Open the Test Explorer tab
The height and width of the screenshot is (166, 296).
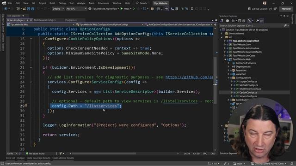[x=13, y=16]
